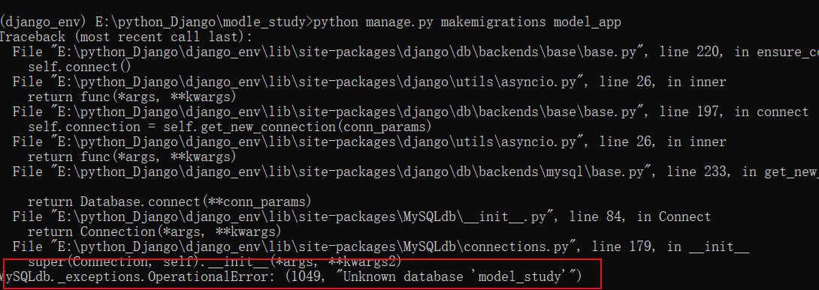The width and height of the screenshot is (819, 290).
Task: Click the model_app argument in the command
Action: pos(587,22)
